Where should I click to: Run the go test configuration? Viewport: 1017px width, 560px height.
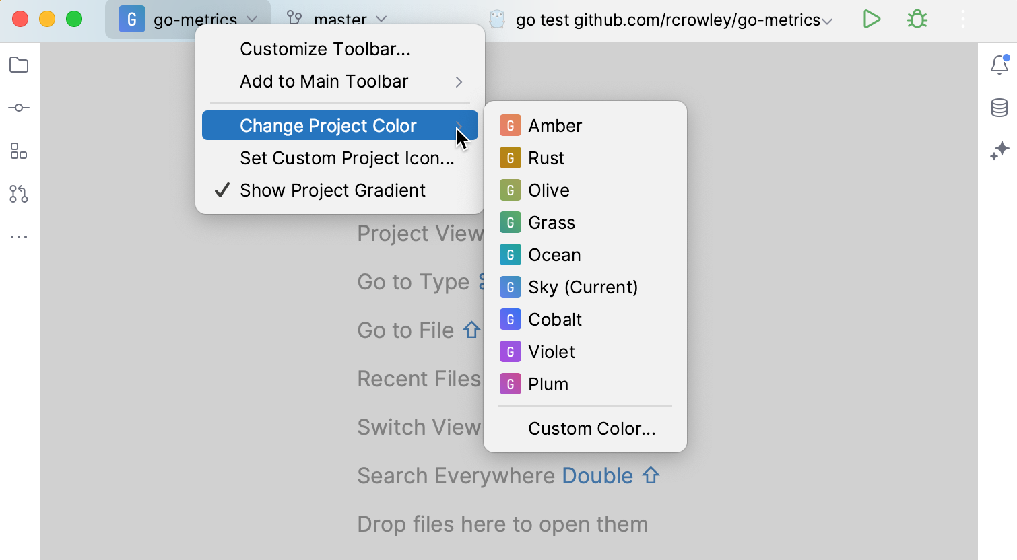pos(871,19)
